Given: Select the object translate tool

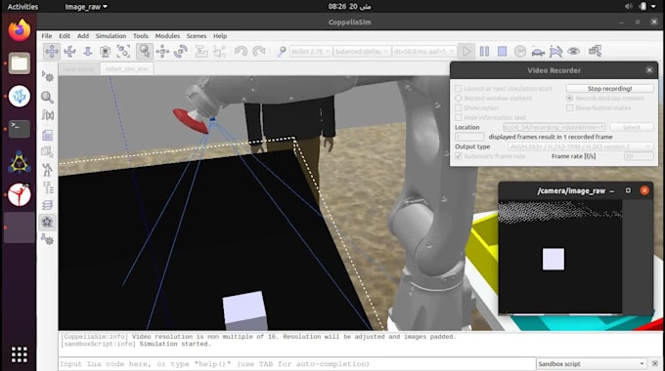Looking at the screenshot, I should point(162,51).
